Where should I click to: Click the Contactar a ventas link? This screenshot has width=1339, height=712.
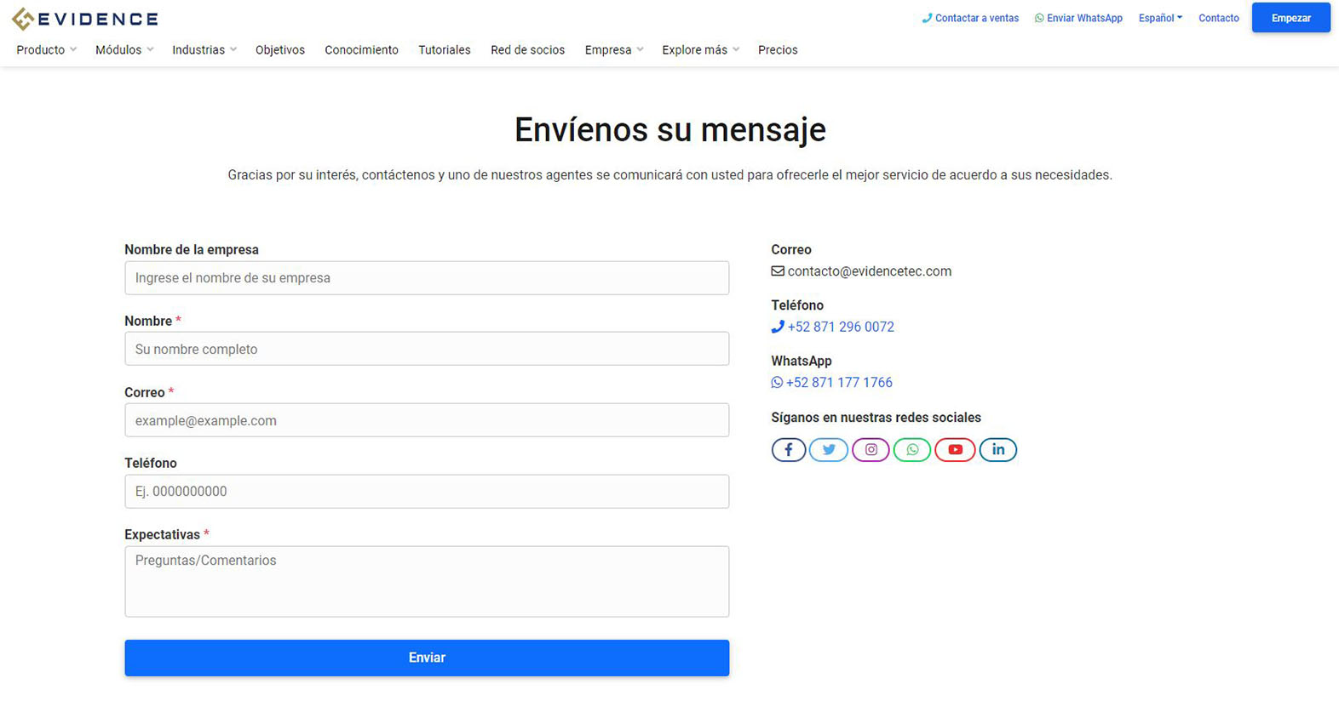[x=970, y=18]
